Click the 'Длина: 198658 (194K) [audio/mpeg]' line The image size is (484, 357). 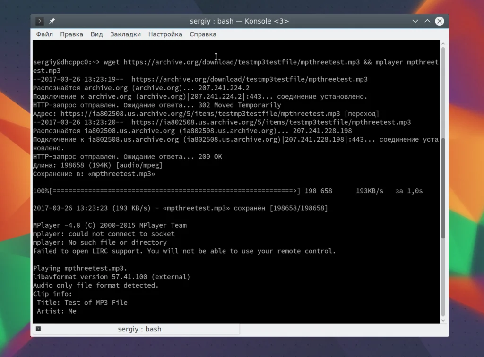97,165
